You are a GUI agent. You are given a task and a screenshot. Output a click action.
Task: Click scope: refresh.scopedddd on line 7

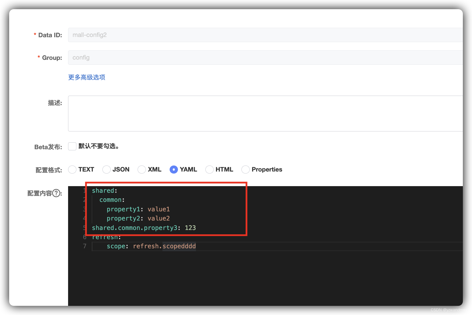(x=151, y=246)
